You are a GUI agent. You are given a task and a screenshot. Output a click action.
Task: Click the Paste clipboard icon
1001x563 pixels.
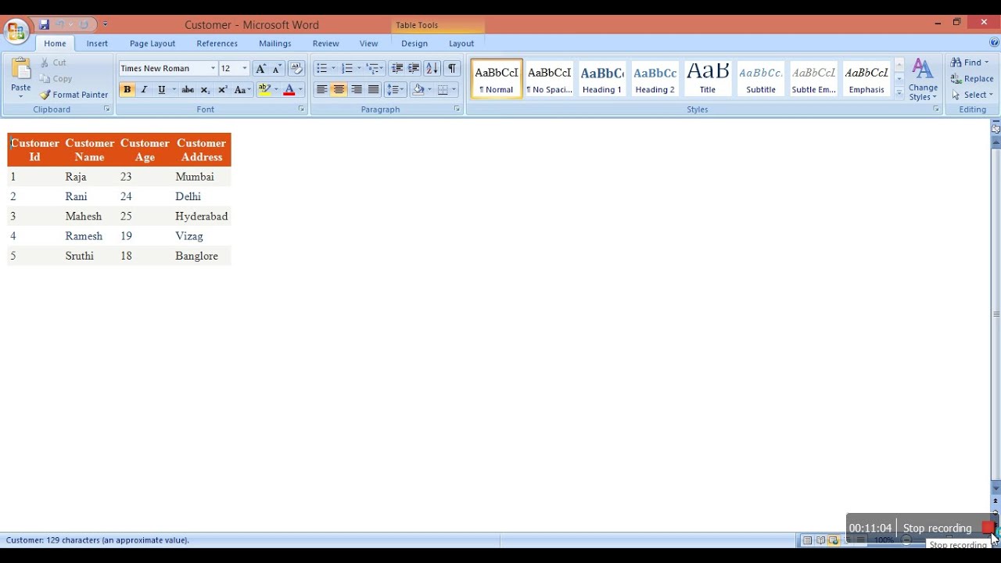pos(21,69)
